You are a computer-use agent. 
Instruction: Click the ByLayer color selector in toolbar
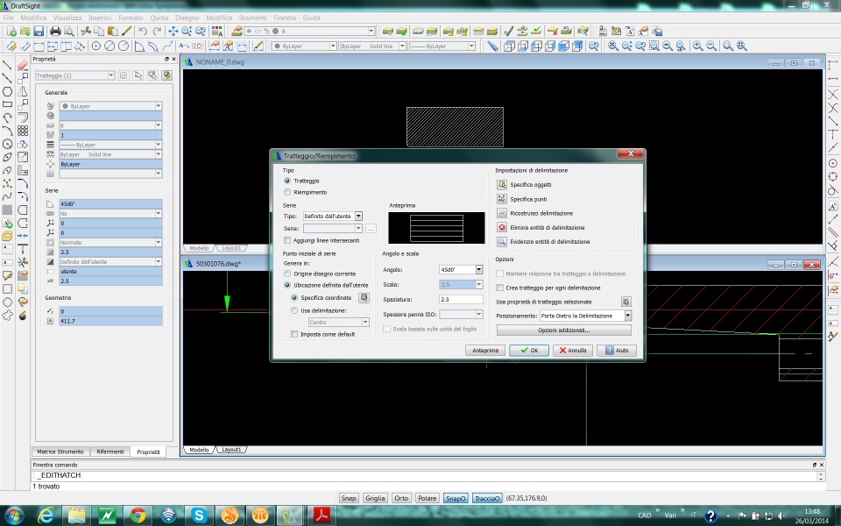(303, 46)
